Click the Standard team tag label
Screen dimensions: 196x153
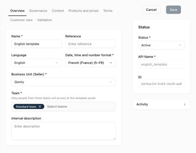pyautogui.click(x=26, y=107)
